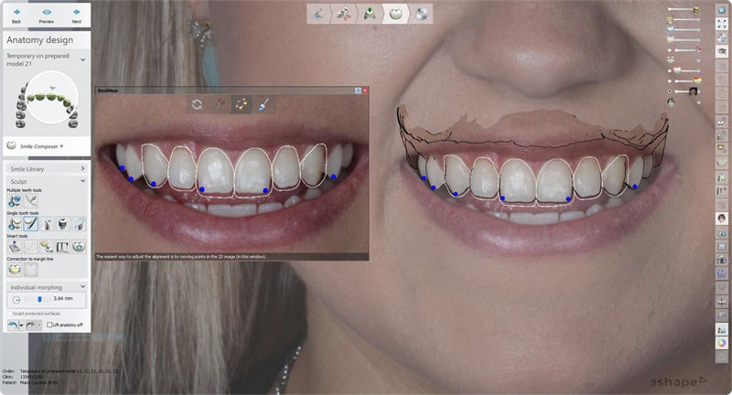Click the Preview eye button
Image resolution: width=732 pixels, height=395 pixels.
pyautogui.click(x=47, y=15)
